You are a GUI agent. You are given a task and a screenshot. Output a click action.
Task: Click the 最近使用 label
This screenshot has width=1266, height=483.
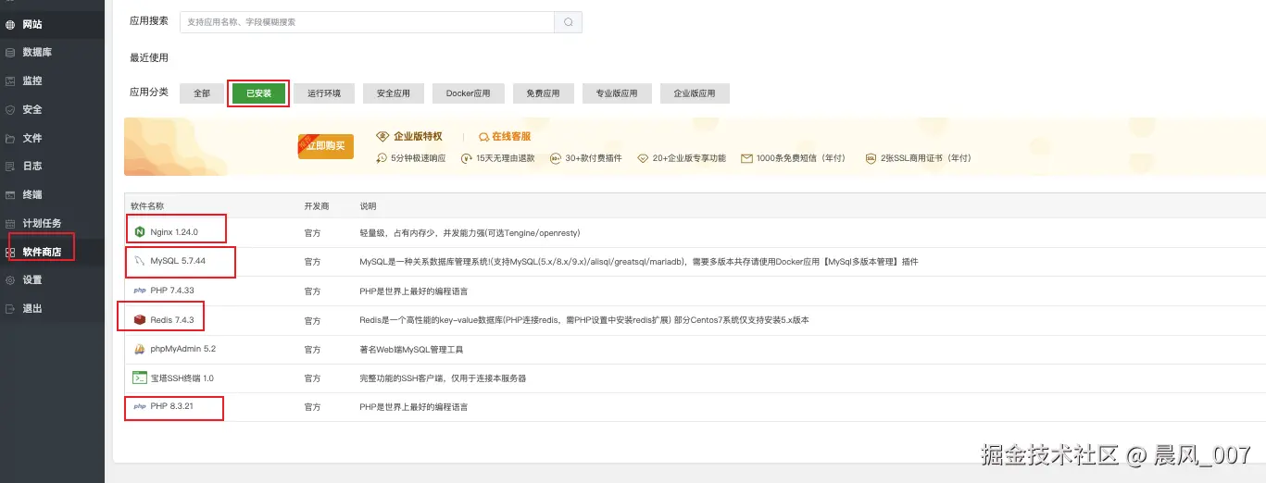[x=149, y=57]
